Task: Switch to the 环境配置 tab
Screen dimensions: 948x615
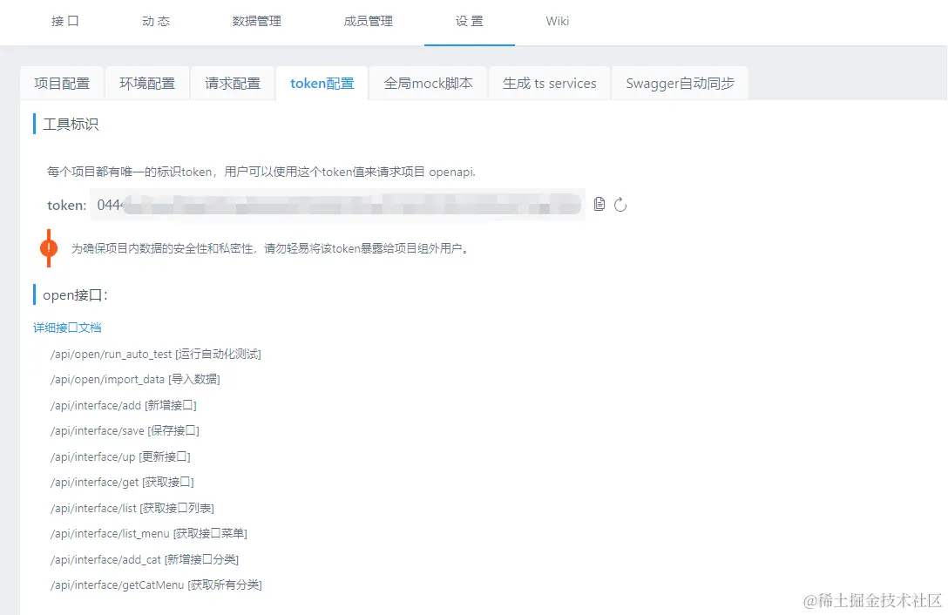Action: (x=147, y=82)
